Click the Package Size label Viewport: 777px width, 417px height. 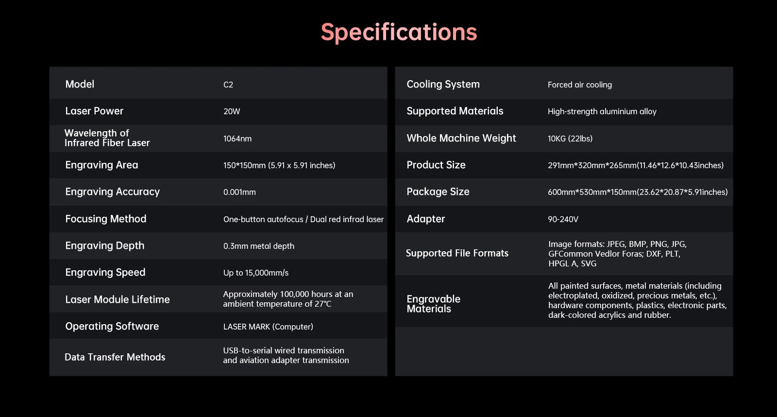coord(438,192)
